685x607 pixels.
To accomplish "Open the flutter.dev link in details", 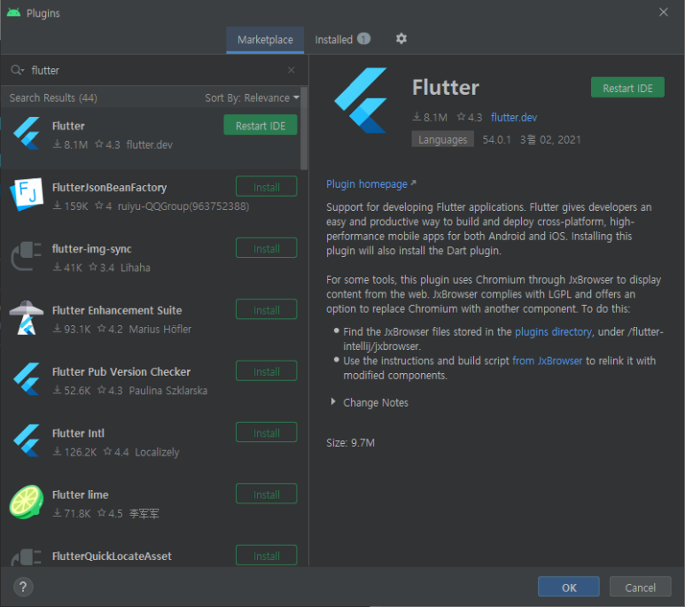I will coord(514,117).
